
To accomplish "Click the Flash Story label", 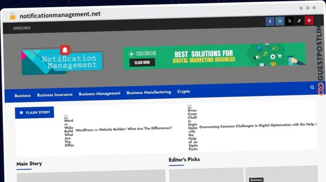I will [35, 112].
